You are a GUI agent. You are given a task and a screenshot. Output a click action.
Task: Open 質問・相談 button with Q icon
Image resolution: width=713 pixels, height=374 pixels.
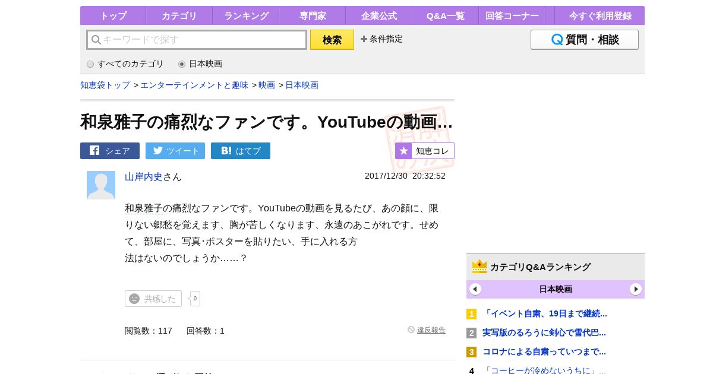click(x=584, y=40)
